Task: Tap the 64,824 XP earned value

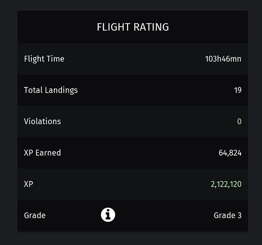Action: point(230,153)
